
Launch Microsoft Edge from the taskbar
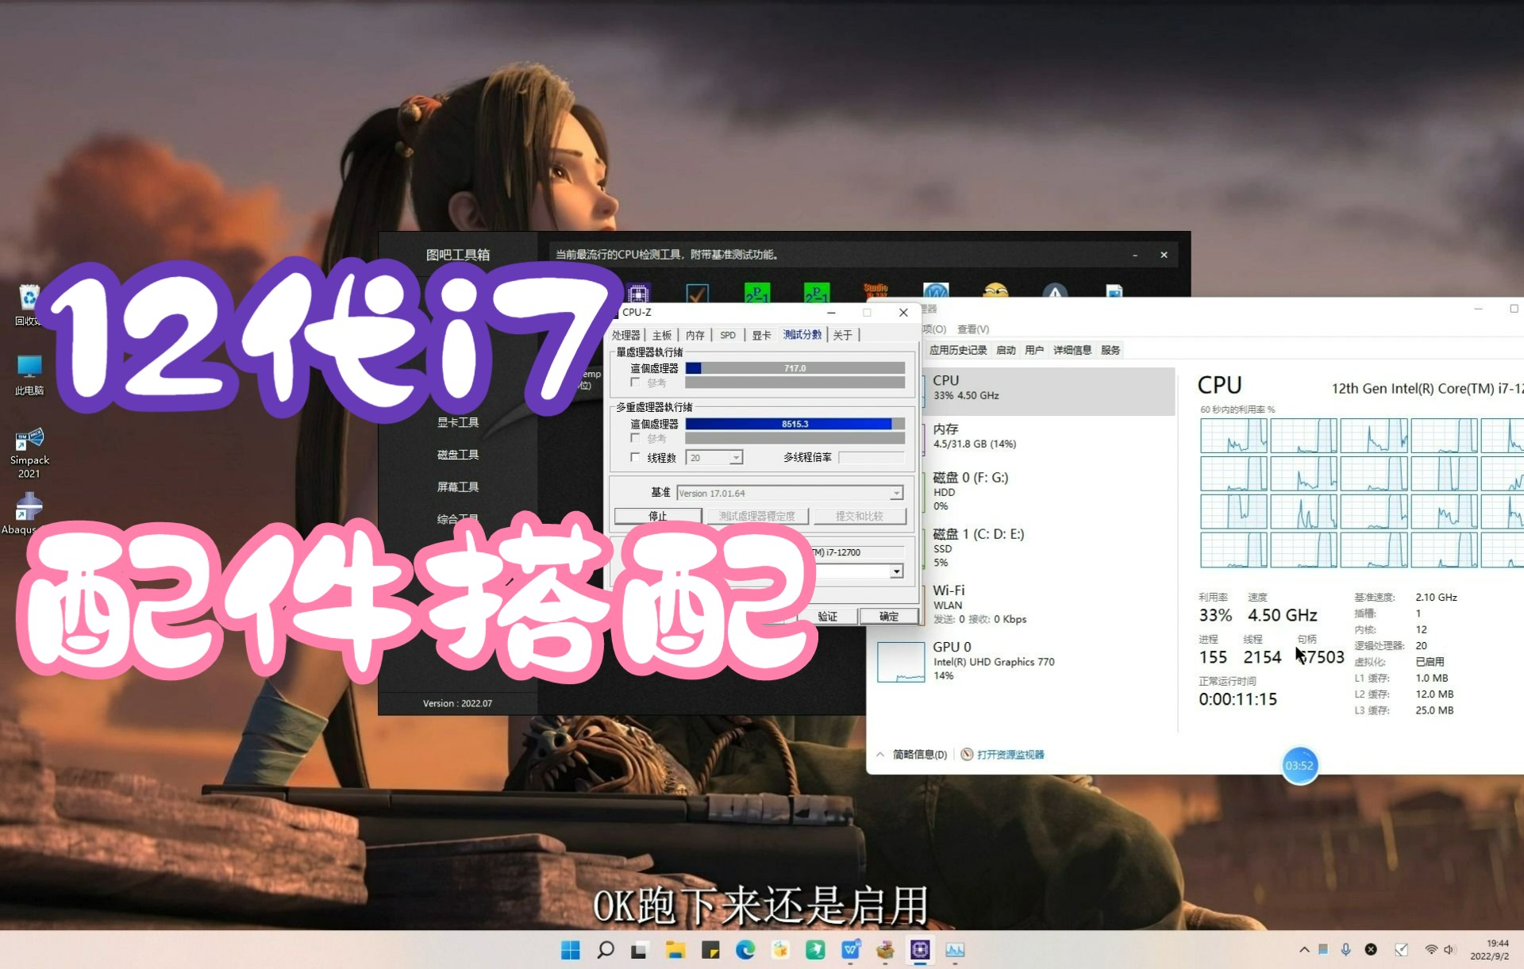coord(745,950)
